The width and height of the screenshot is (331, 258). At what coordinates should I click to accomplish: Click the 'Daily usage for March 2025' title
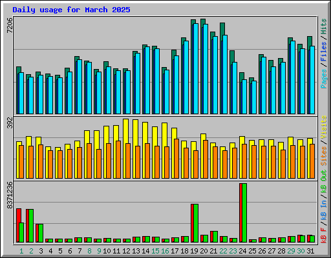click(x=71, y=10)
